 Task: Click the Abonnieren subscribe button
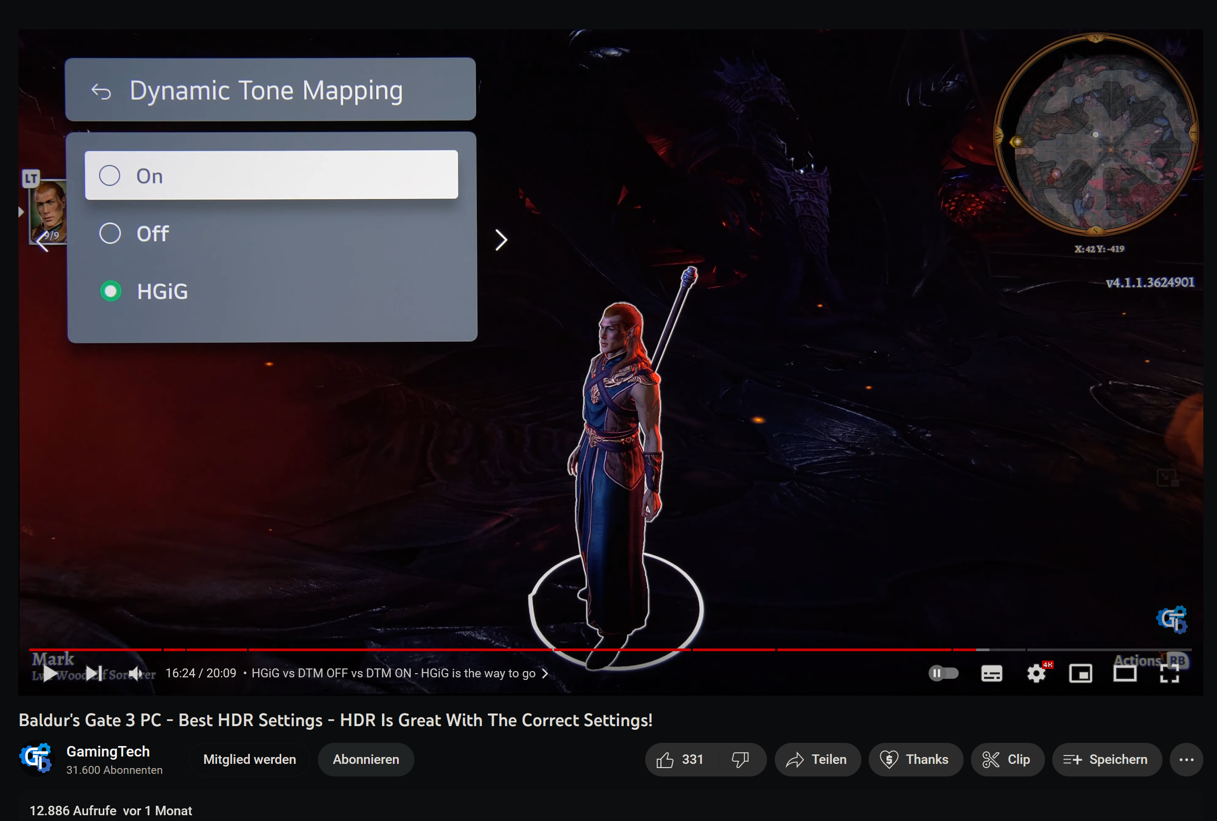coord(366,760)
